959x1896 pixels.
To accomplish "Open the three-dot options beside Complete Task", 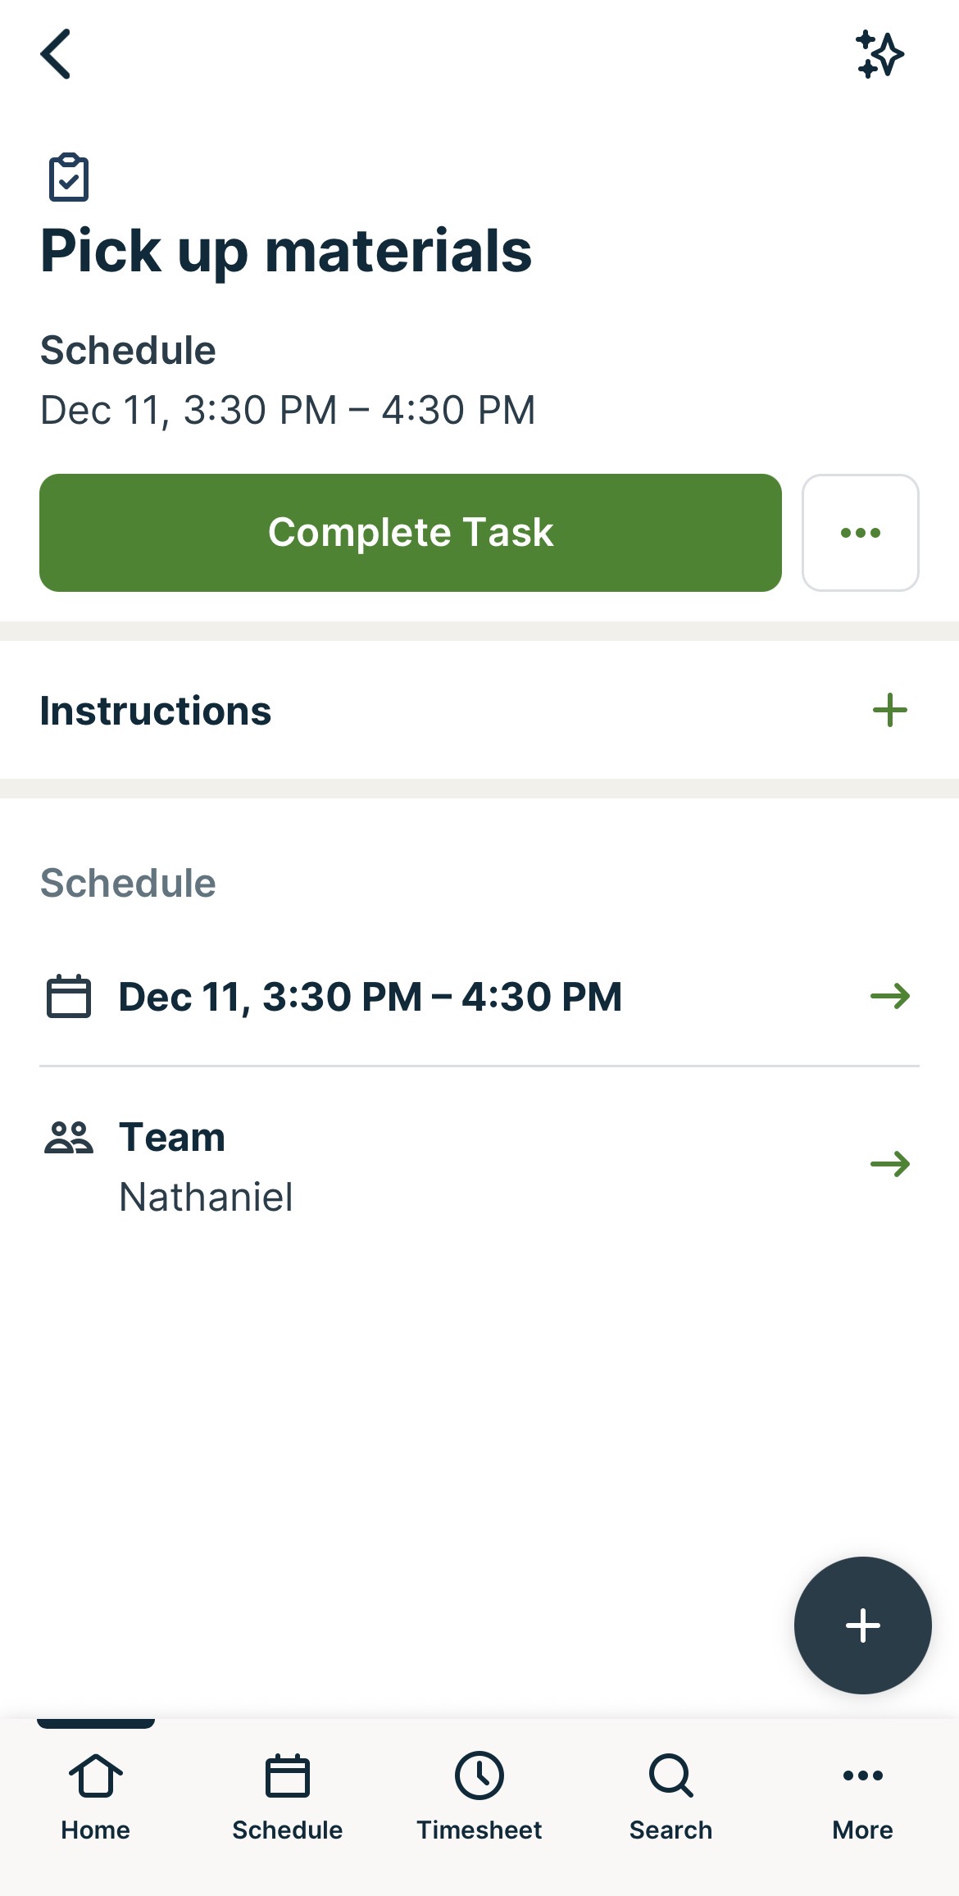I will click(x=861, y=532).
